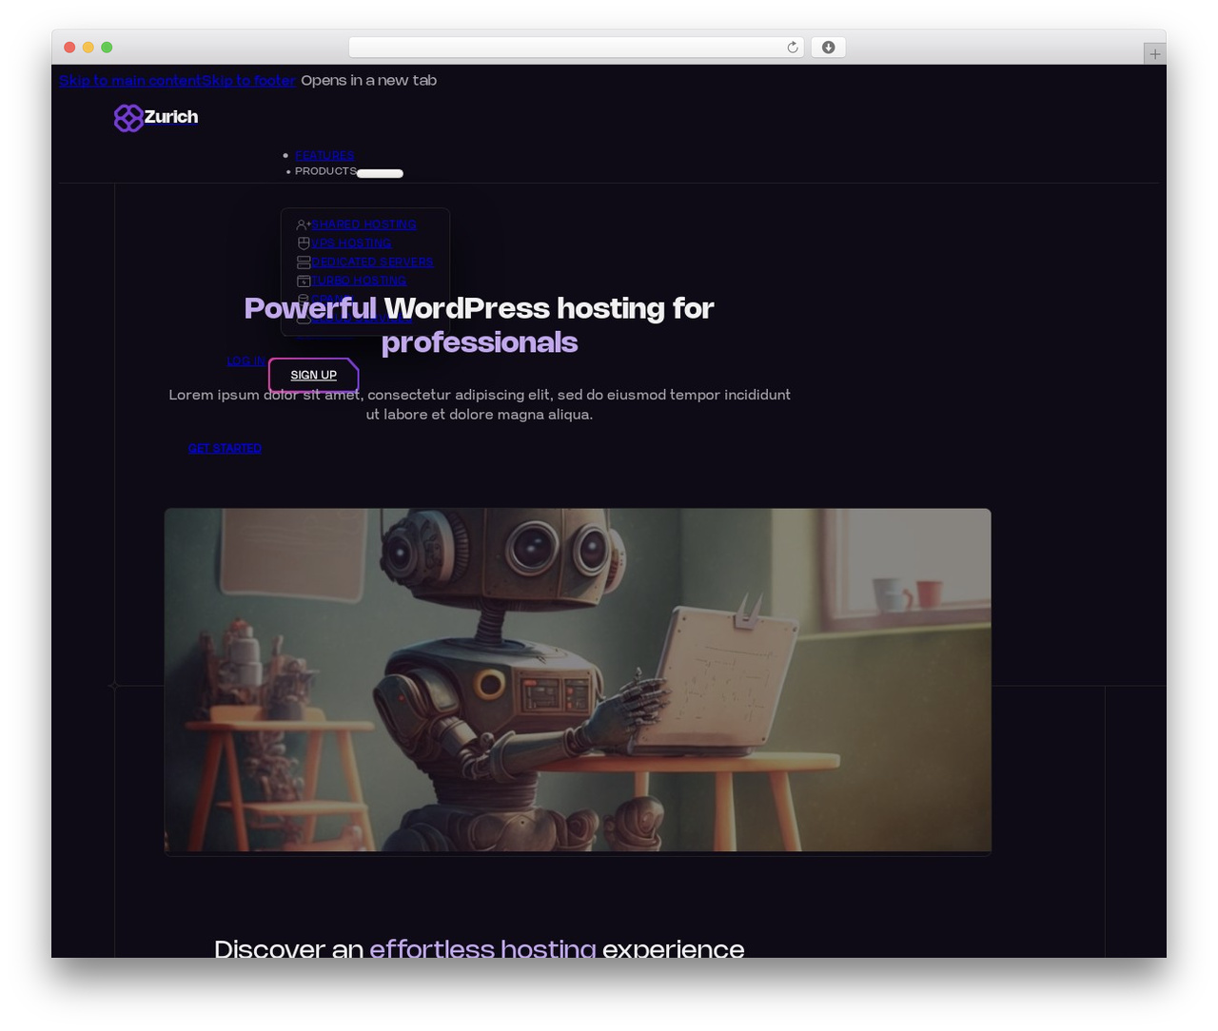Select the Products menu item

click(x=325, y=171)
